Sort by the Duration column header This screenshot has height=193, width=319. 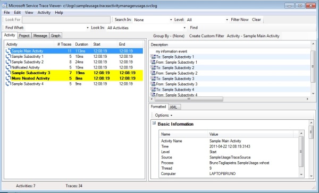81,44
